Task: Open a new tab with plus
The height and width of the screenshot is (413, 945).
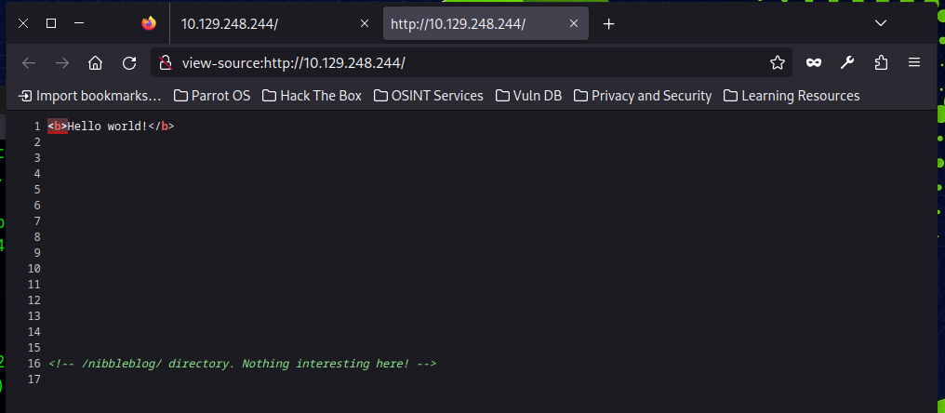Action: (609, 23)
